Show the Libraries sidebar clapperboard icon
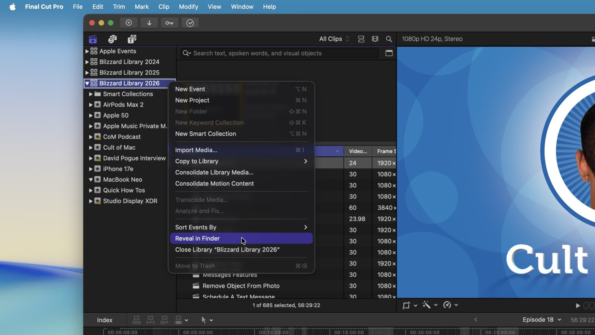This screenshot has height=335, width=595. (93, 39)
